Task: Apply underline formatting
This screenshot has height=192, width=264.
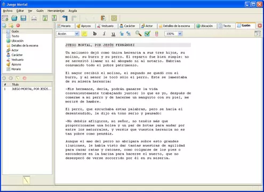Action: (x=113, y=34)
